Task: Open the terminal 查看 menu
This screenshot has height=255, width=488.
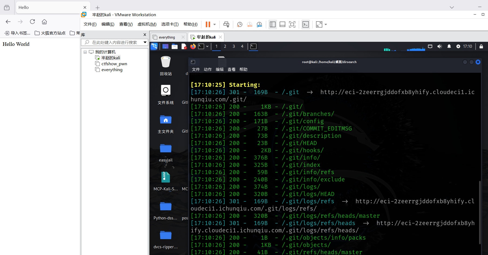Action: pos(231,70)
